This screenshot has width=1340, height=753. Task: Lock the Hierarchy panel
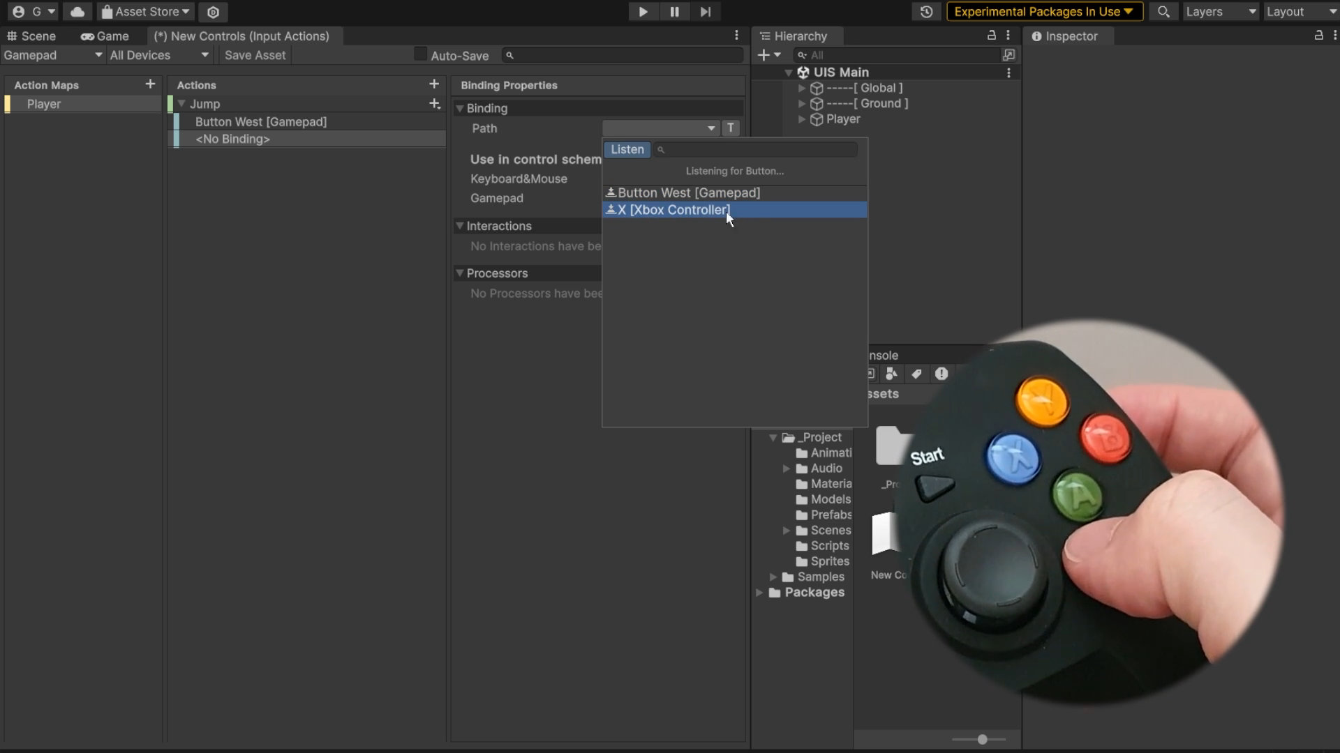pyautogui.click(x=991, y=36)
